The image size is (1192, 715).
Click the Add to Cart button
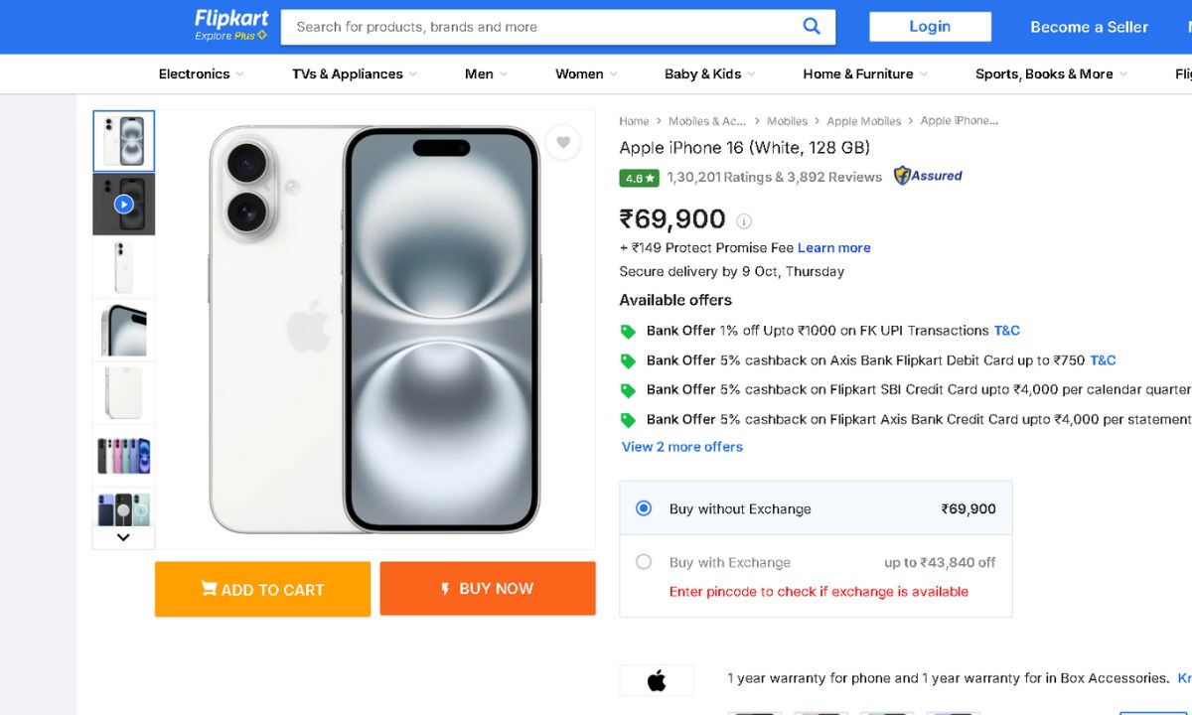(x=262, y=589)
